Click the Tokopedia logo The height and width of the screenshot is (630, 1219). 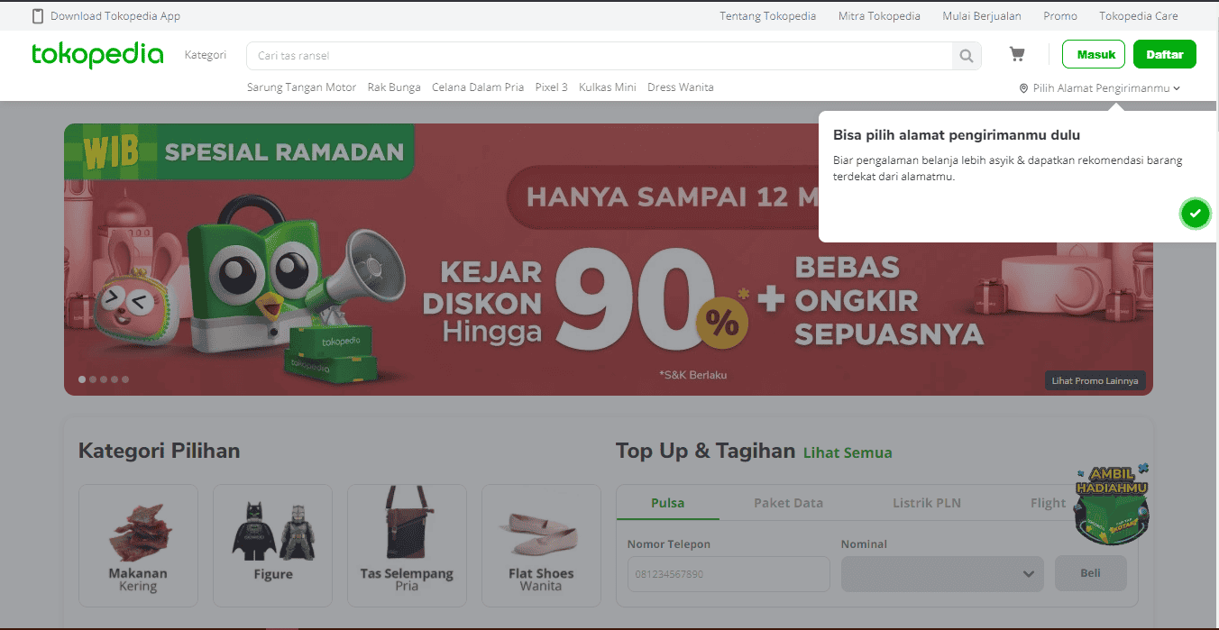click(97, 56)
